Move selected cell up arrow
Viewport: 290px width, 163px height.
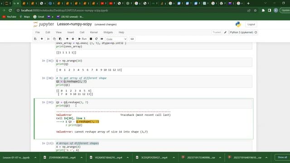tap(67, 39)
